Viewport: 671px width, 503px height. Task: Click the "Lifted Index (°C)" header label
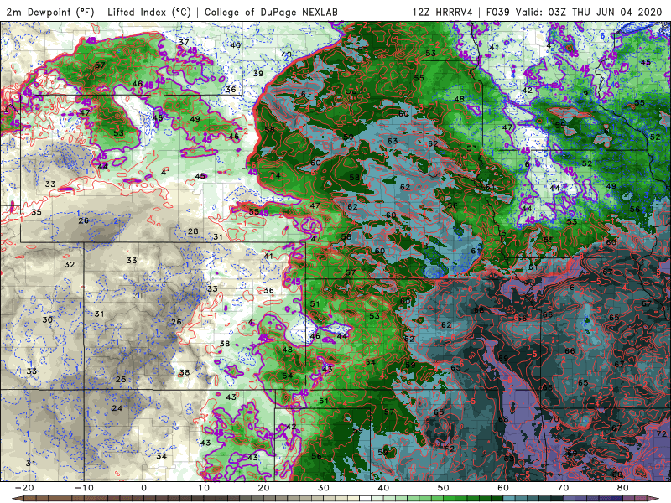point(149,13)
